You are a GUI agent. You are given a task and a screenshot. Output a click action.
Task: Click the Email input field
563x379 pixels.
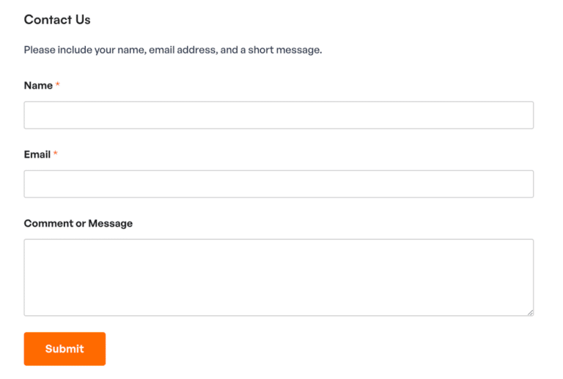[x=279, y=184]
